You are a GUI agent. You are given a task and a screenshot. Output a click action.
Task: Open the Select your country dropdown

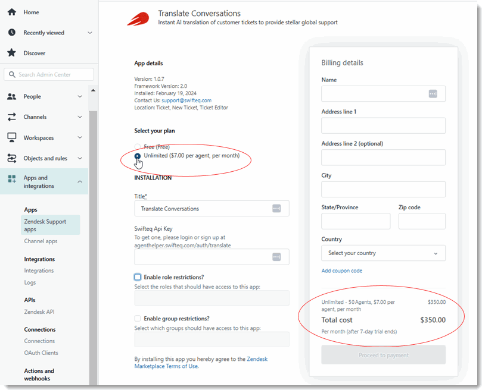pos(383,253)
